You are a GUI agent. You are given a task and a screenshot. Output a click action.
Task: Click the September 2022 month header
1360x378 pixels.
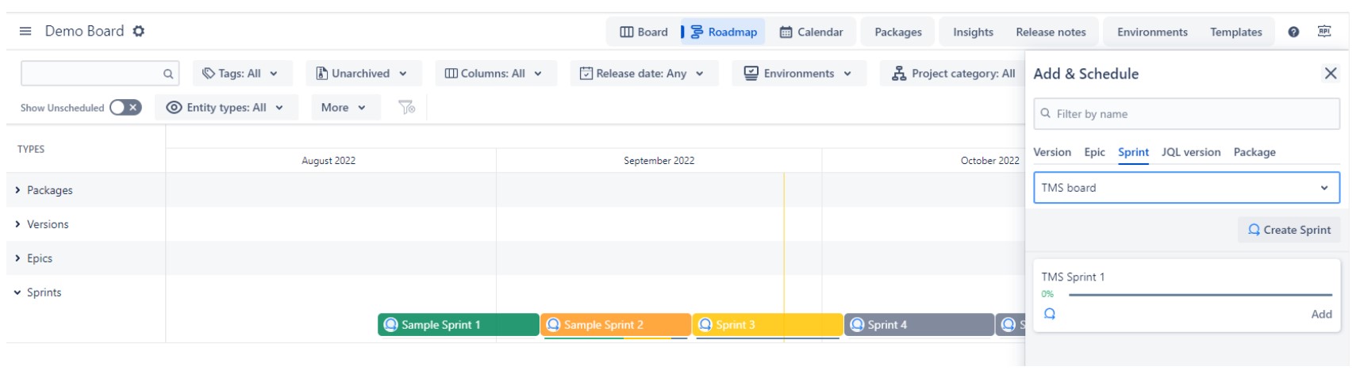point(659,161)
